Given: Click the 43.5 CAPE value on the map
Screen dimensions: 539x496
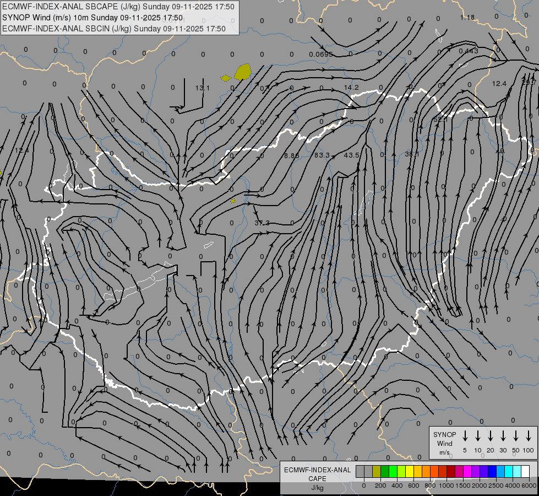Looking at the screenshot, I should coord(352,155).
